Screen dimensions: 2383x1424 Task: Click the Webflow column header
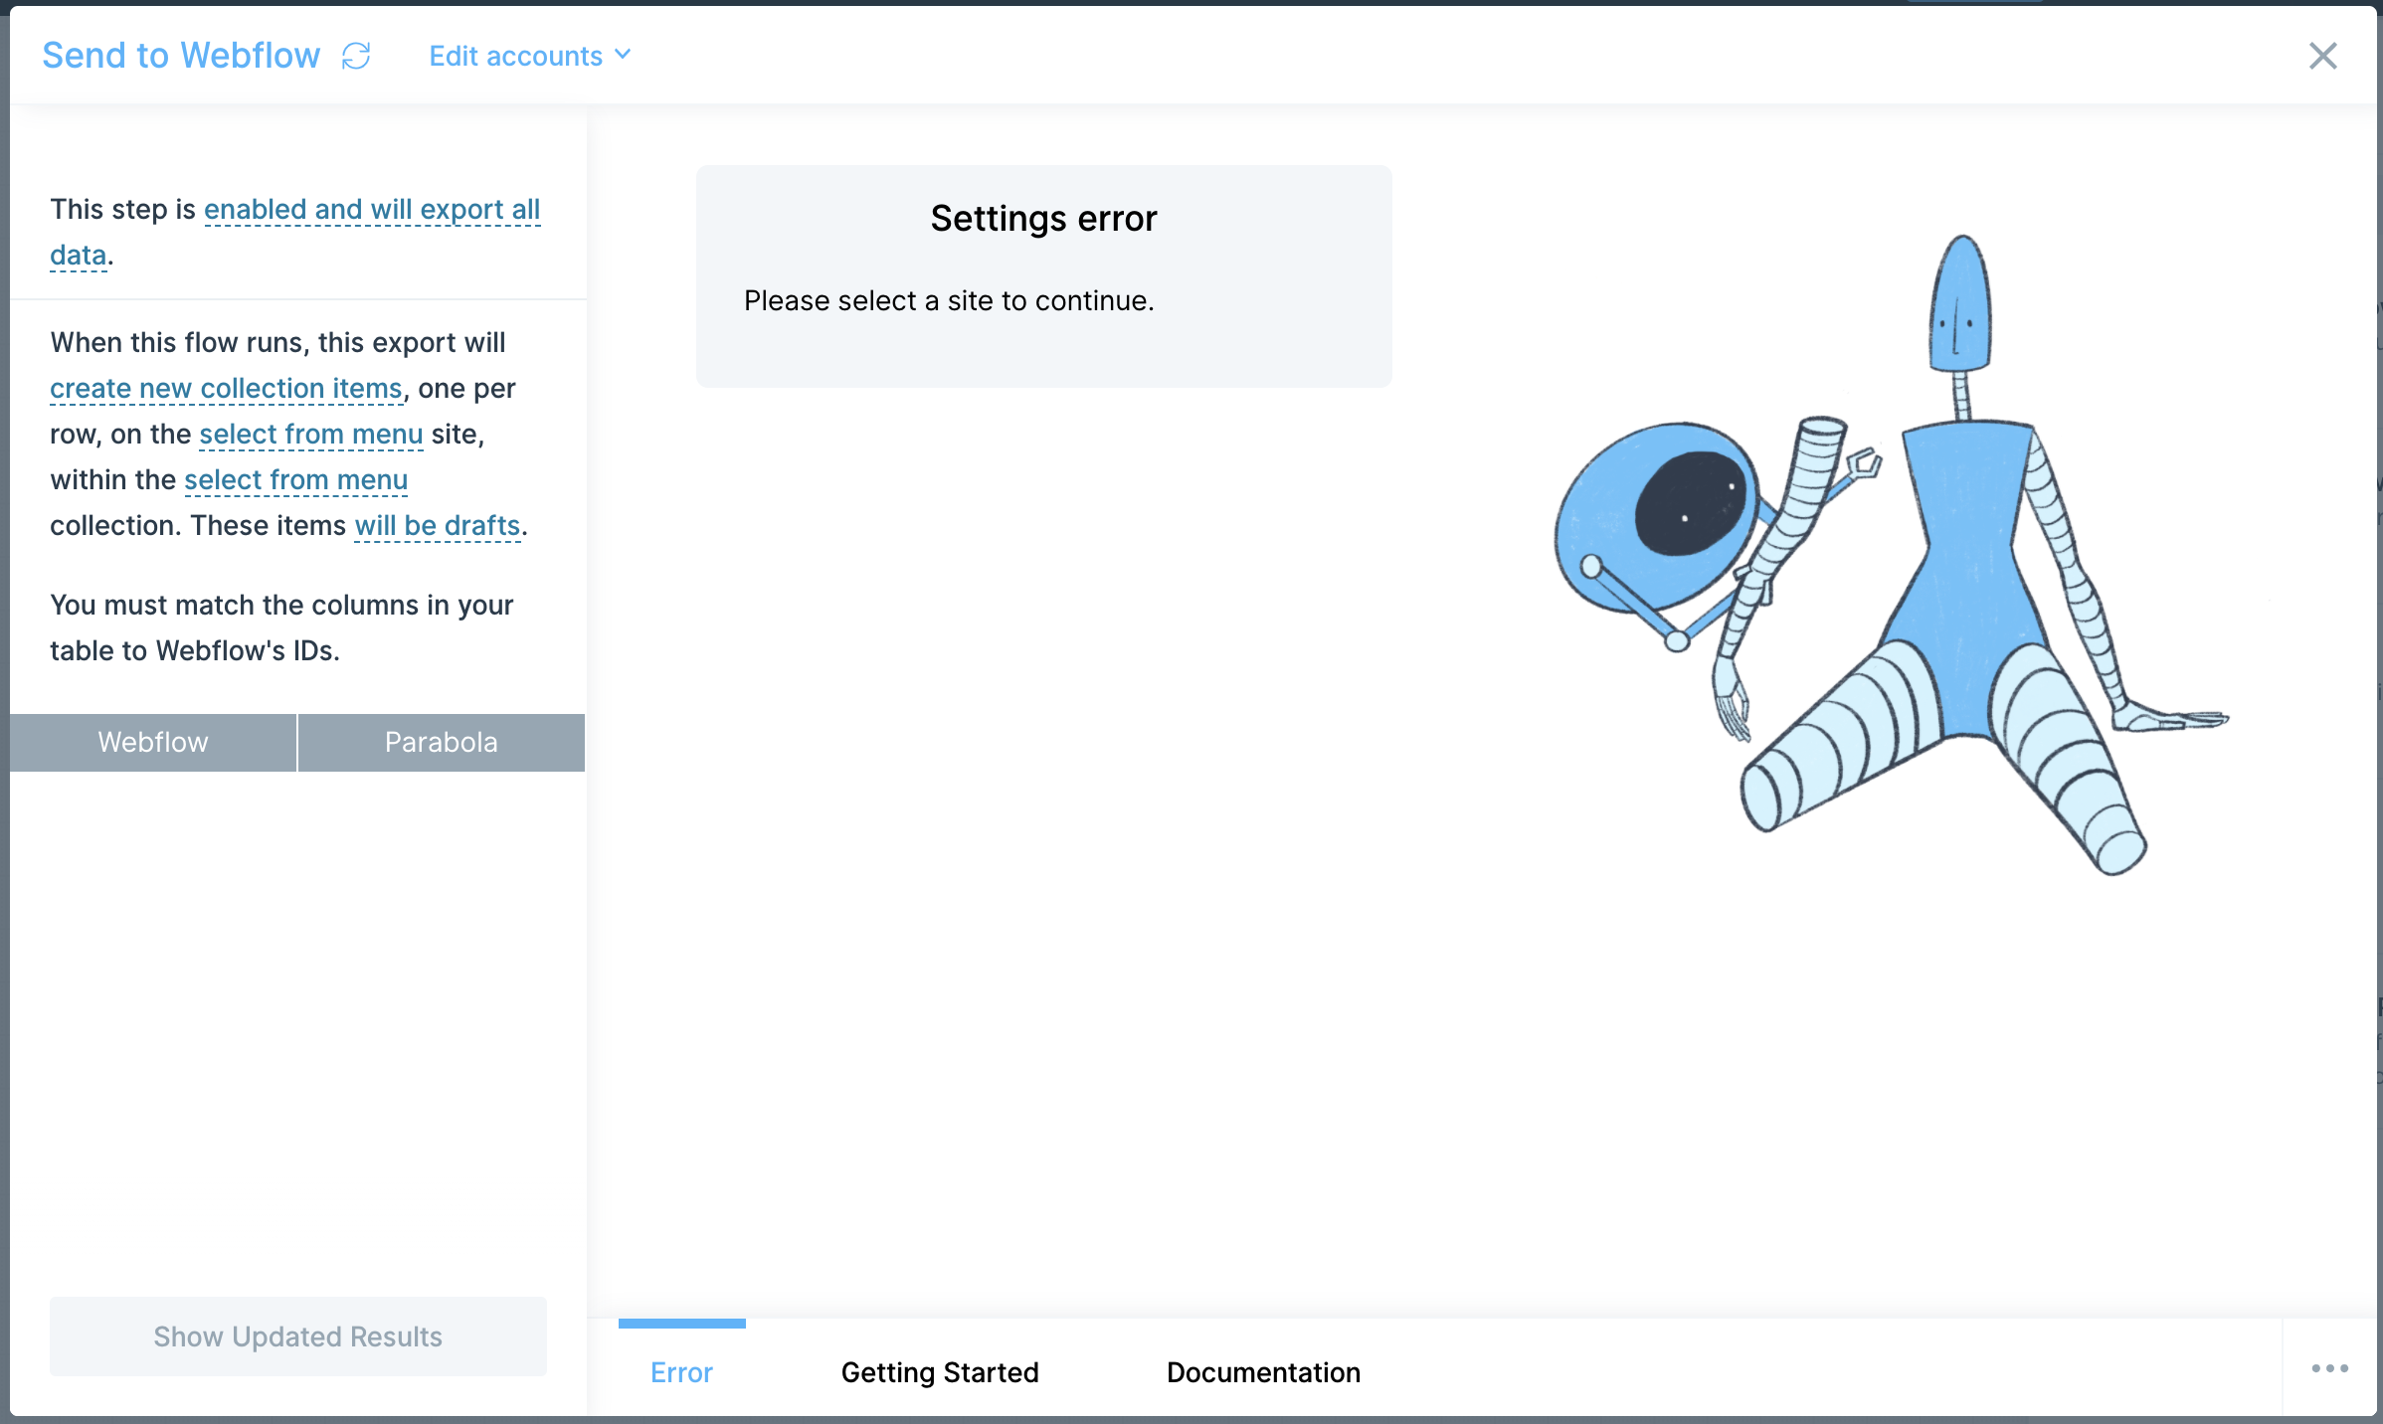click(x=153, y=742)
